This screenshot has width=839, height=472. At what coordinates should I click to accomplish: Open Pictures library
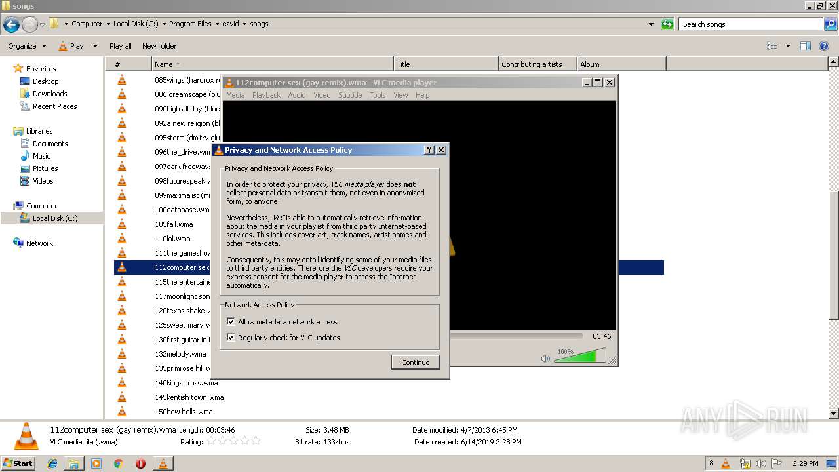[45, 168]
